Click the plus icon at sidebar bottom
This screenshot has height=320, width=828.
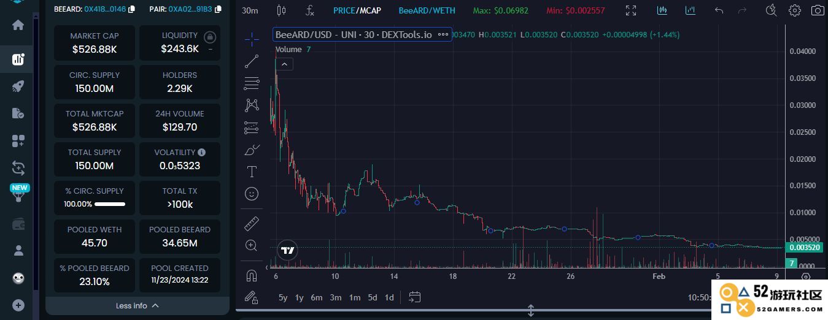(18, 305)
